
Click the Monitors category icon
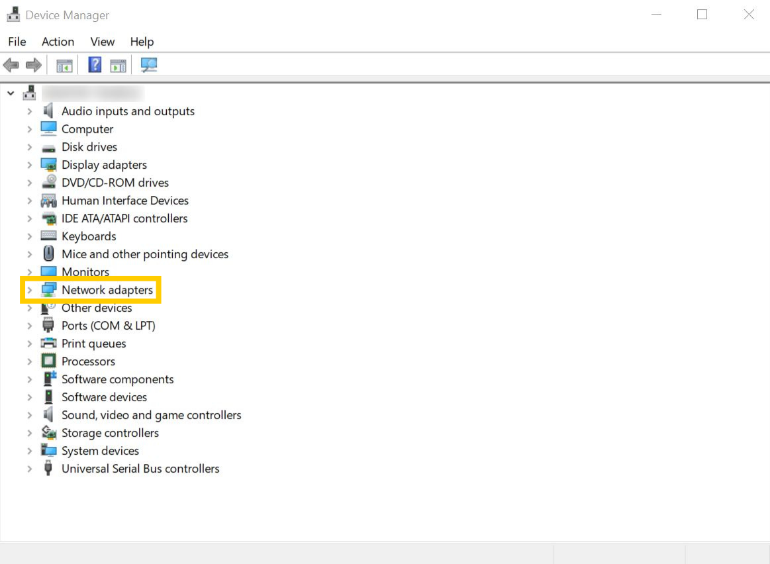pyautogui.click(x=48, y=272)
